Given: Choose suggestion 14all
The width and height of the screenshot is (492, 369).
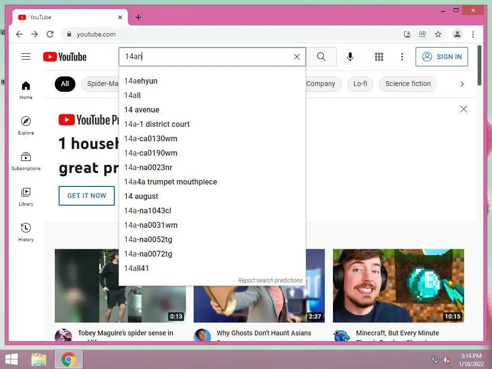Looking at the screenshot, I should coord(212,96).
